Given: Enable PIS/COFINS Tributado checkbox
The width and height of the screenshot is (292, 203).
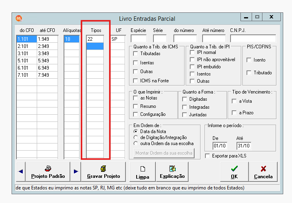Looking at the screenshot, I should coord(249,73).
